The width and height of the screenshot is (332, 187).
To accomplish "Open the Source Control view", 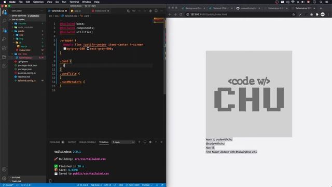I will [4, 30].
